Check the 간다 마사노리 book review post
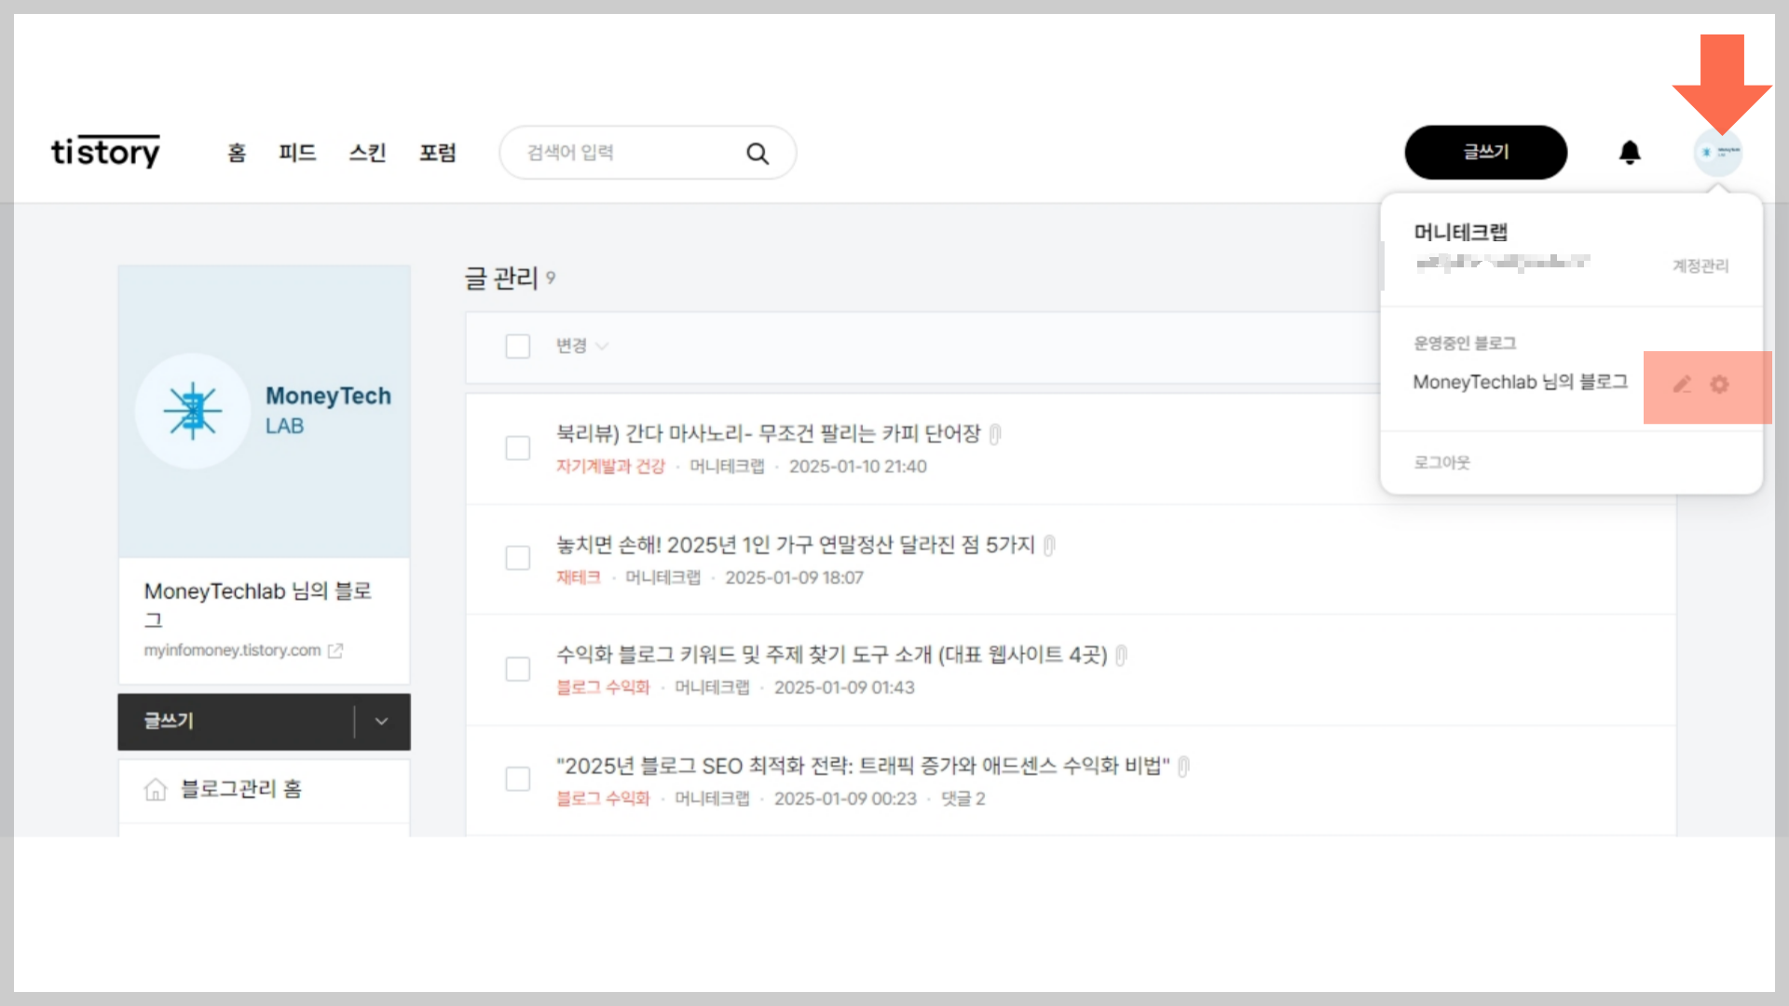 [517, 448]
